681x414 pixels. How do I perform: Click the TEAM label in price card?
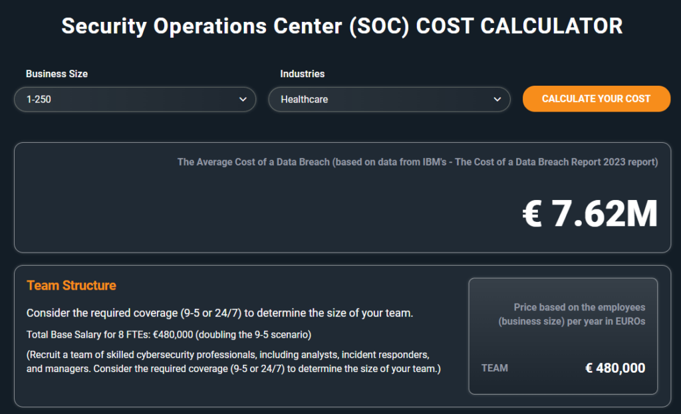pos(494,368)
